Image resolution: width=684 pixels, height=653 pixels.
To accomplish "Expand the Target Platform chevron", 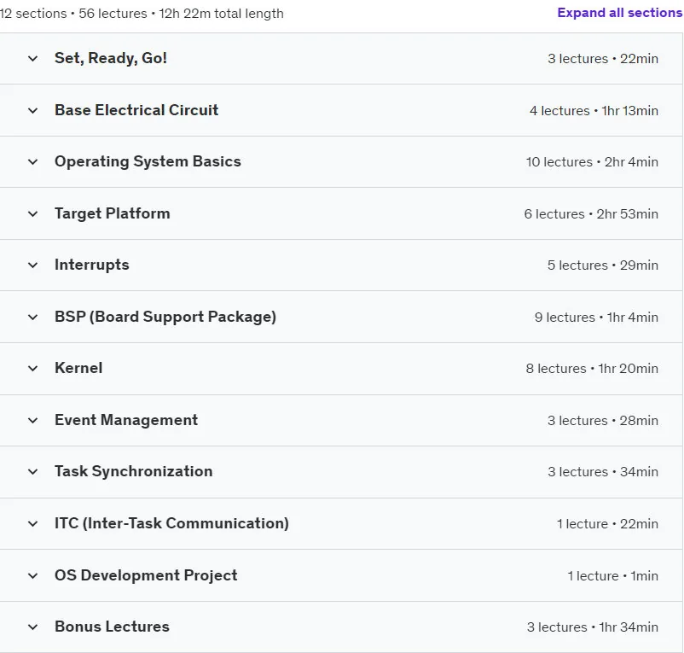I will point(32,214).
